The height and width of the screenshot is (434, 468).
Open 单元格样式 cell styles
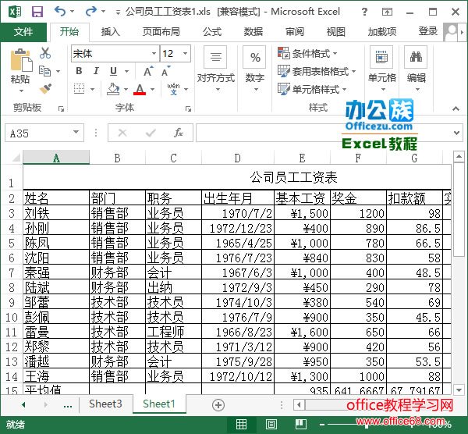tap(312, 89)
